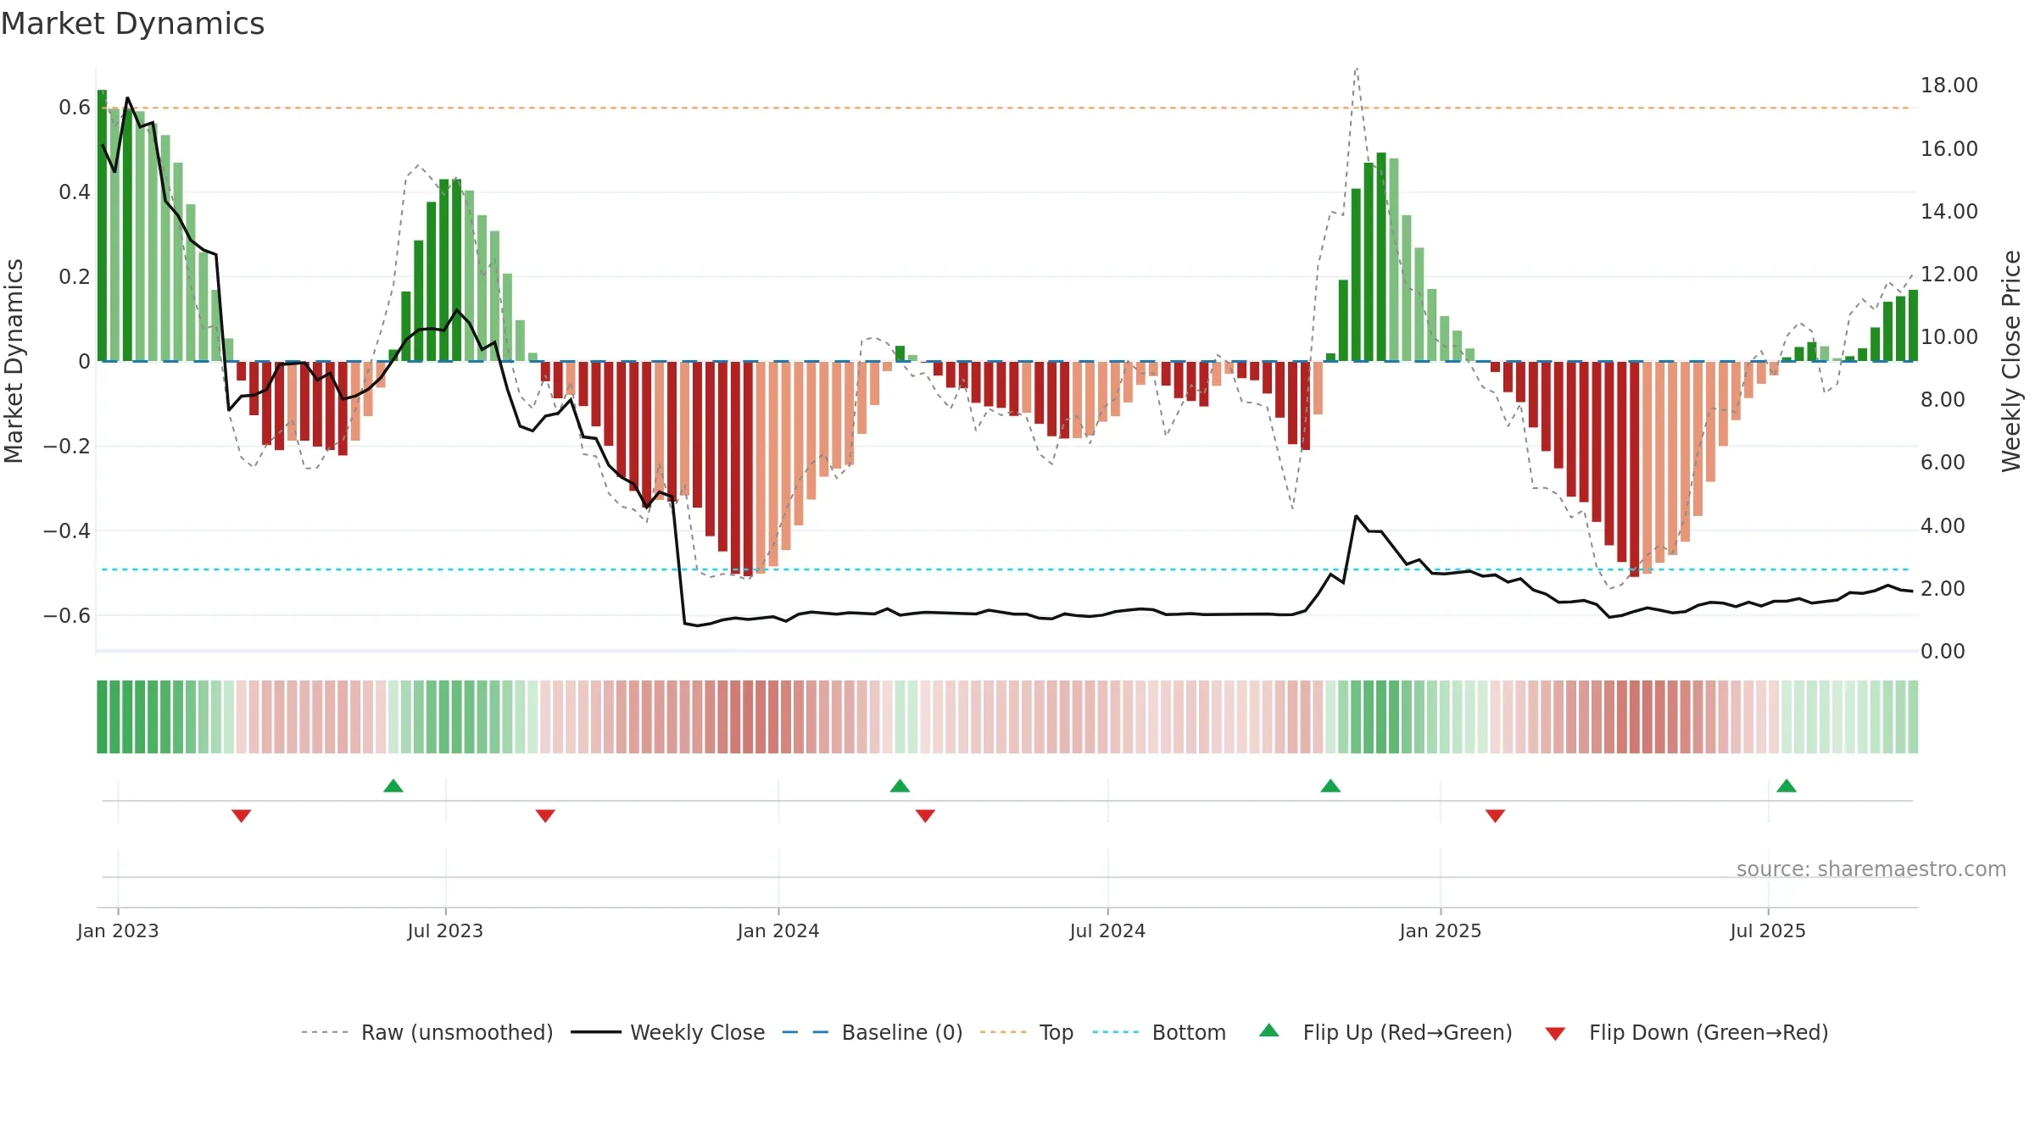Click the 0.6 left axis value
This screenshot has width=2035, height=1144.
click(75, 108)
